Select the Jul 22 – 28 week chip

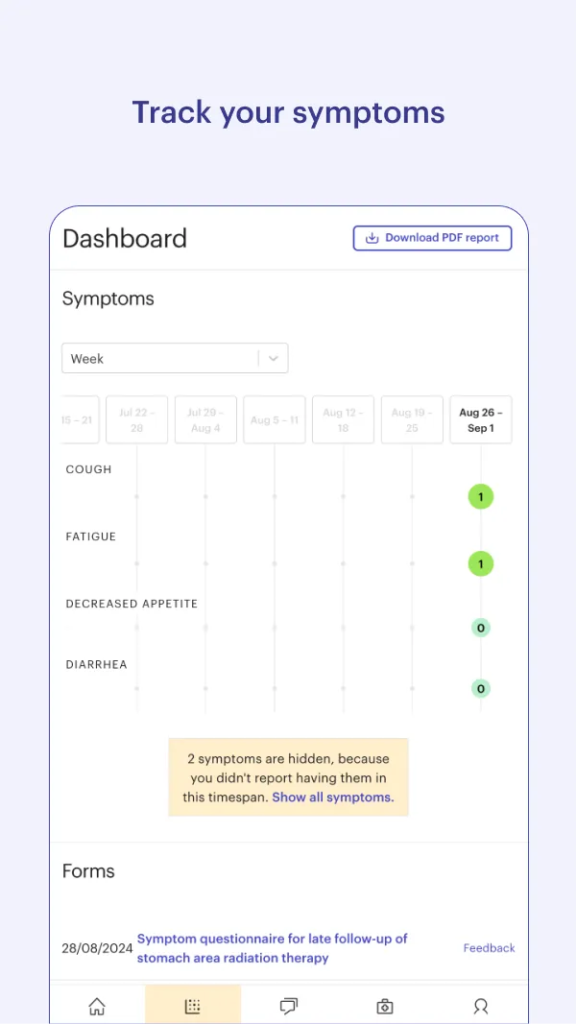[x=136, y=419]
